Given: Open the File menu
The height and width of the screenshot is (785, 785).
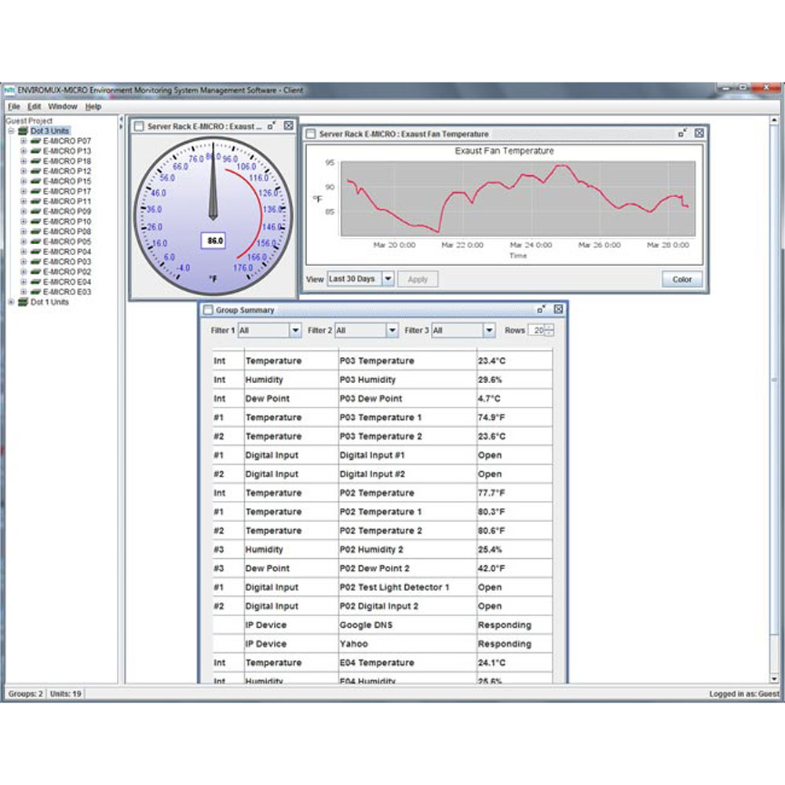Looking at the screenshot, I should pos(14,107).
